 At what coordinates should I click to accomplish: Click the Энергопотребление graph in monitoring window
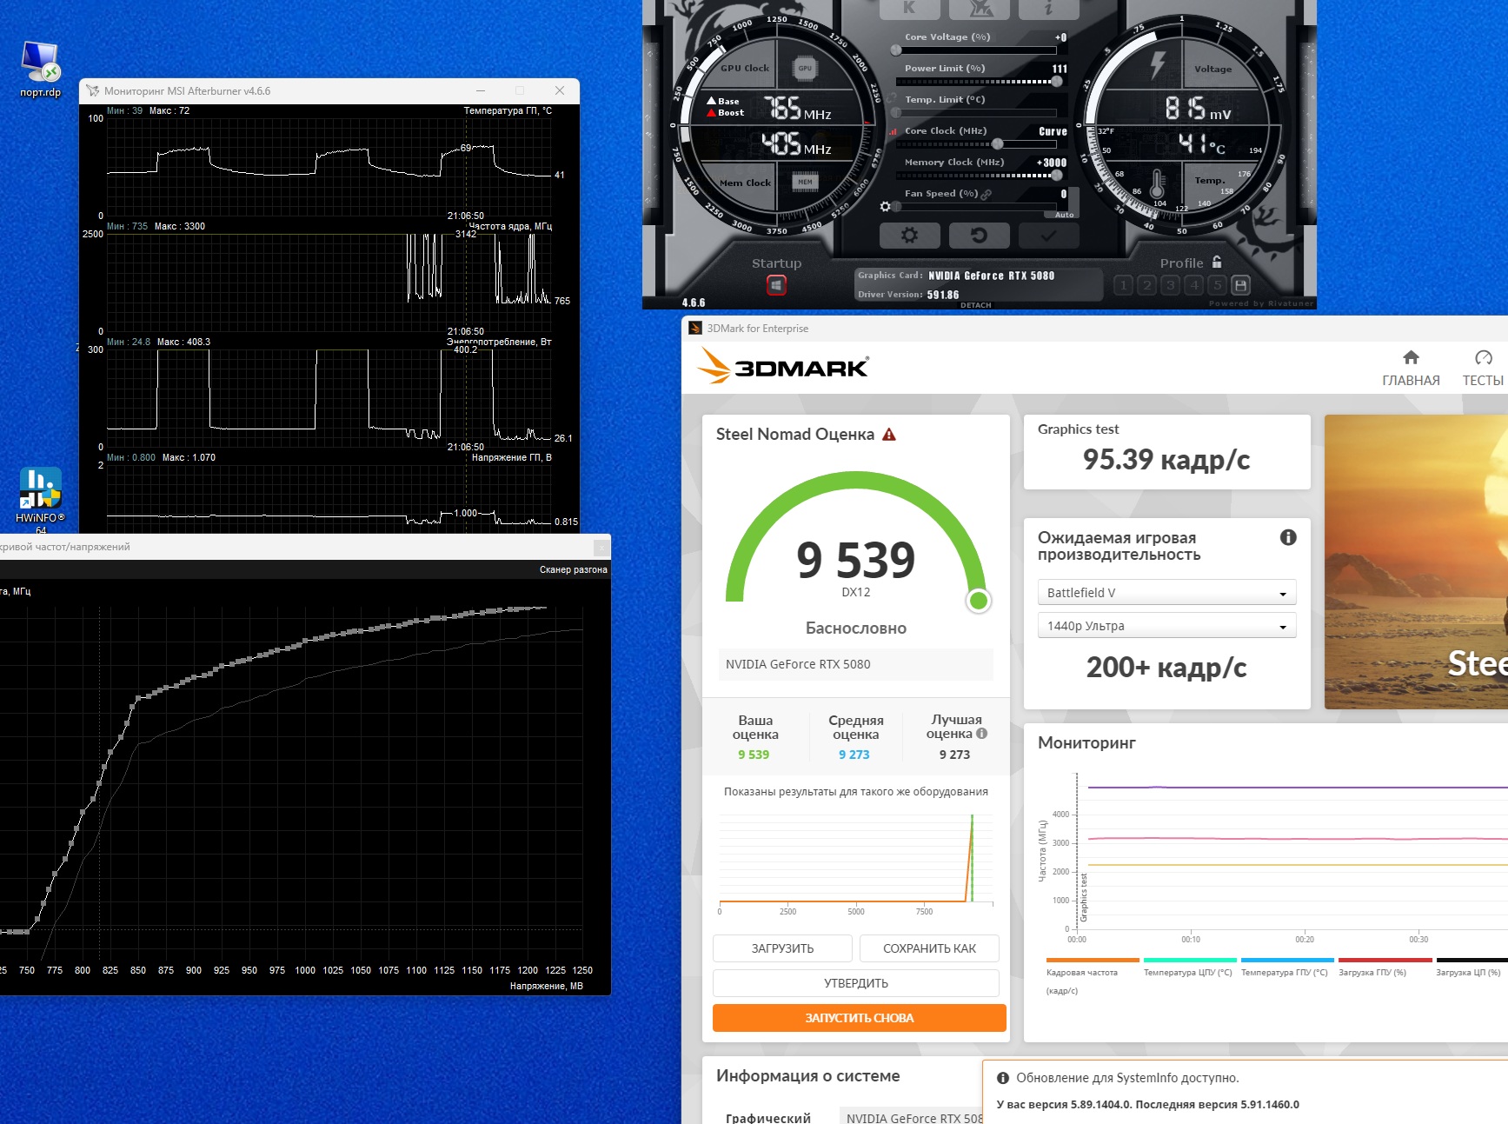pyautogui.click(x=329, y=398)
